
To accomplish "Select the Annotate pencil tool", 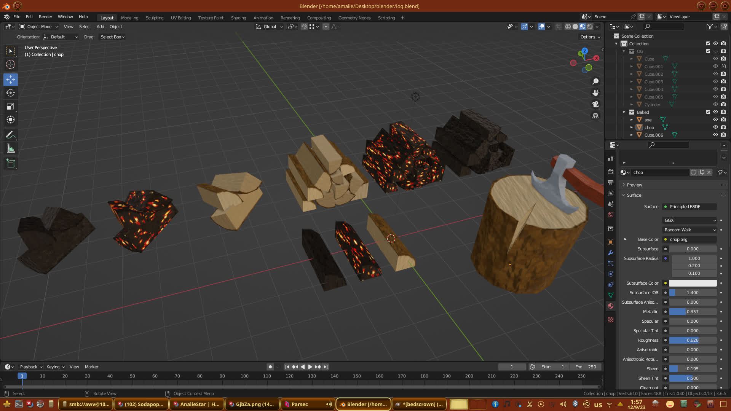I will (x=11, y=135).
